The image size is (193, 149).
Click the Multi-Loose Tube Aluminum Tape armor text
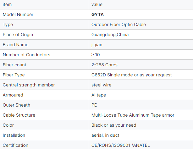[133, 115]
